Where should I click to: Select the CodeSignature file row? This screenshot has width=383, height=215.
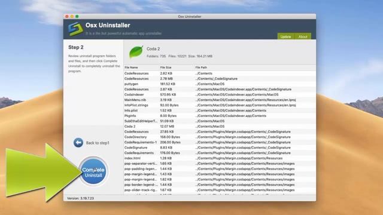(x=220, y=148)
